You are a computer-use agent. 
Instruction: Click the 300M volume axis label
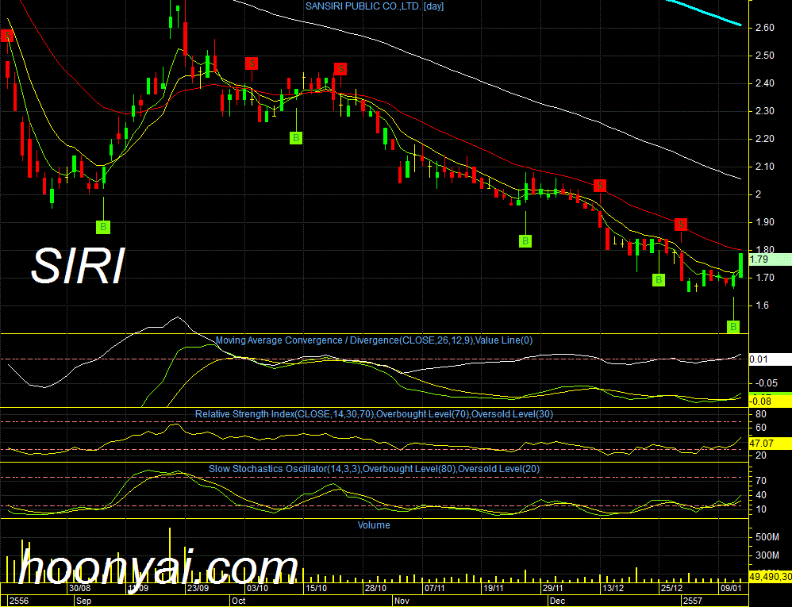(x=767, y=555)
